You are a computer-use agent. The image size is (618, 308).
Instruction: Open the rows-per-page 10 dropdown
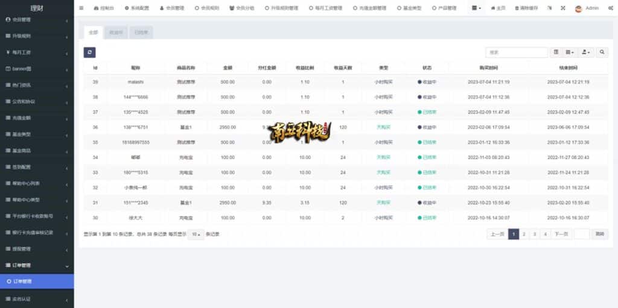tap(196, 234)
